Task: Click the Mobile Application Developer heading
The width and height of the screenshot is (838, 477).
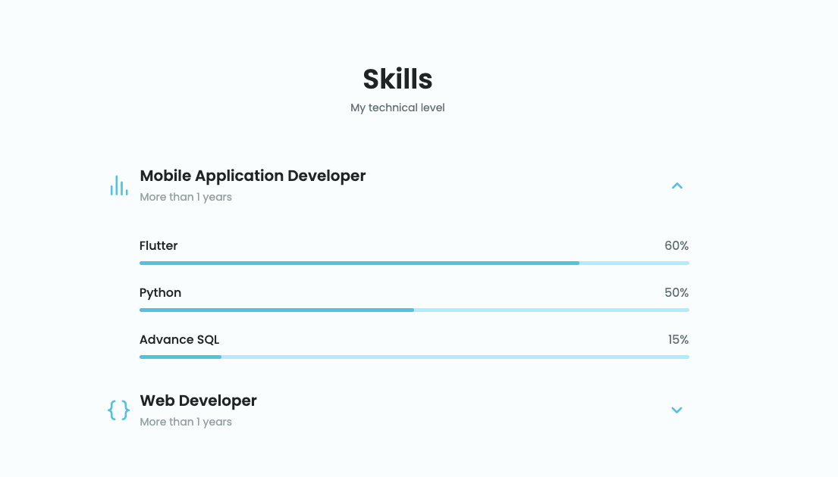Action: click(253, 176)
